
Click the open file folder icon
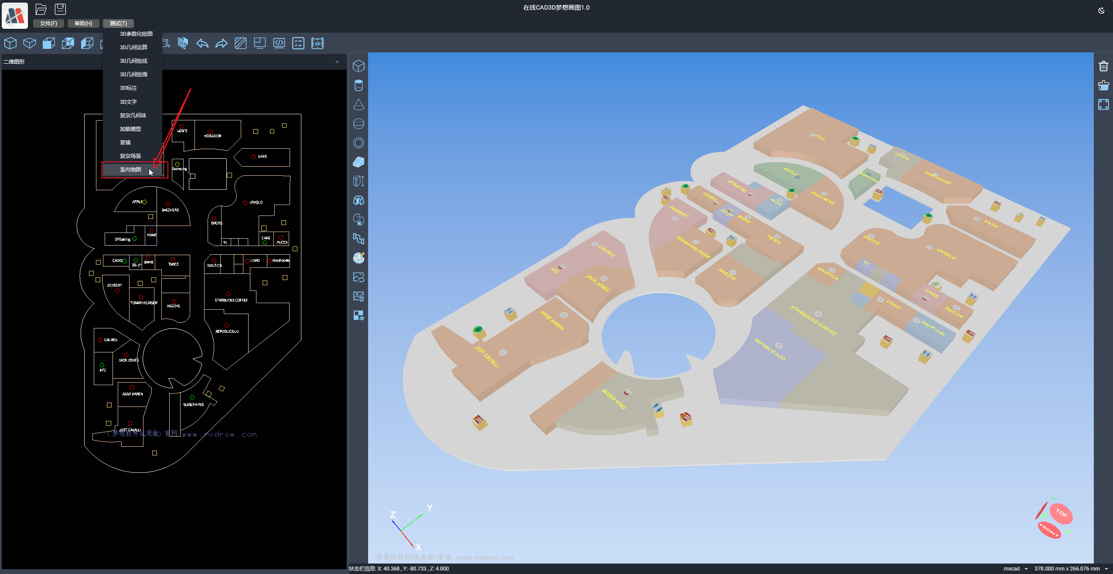[x=41, y=9]
